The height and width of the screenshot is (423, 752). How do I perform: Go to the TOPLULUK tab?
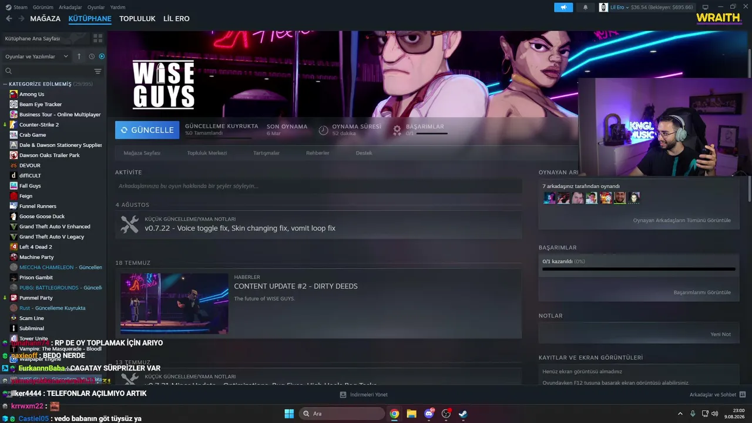[x=137, y=19]
